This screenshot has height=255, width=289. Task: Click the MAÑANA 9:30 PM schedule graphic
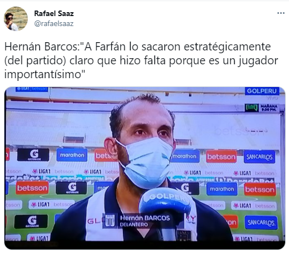pyautogui.click(x=261, y=108)
